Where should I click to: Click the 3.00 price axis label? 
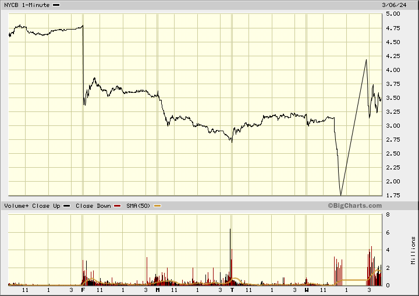tap(393, 126)
